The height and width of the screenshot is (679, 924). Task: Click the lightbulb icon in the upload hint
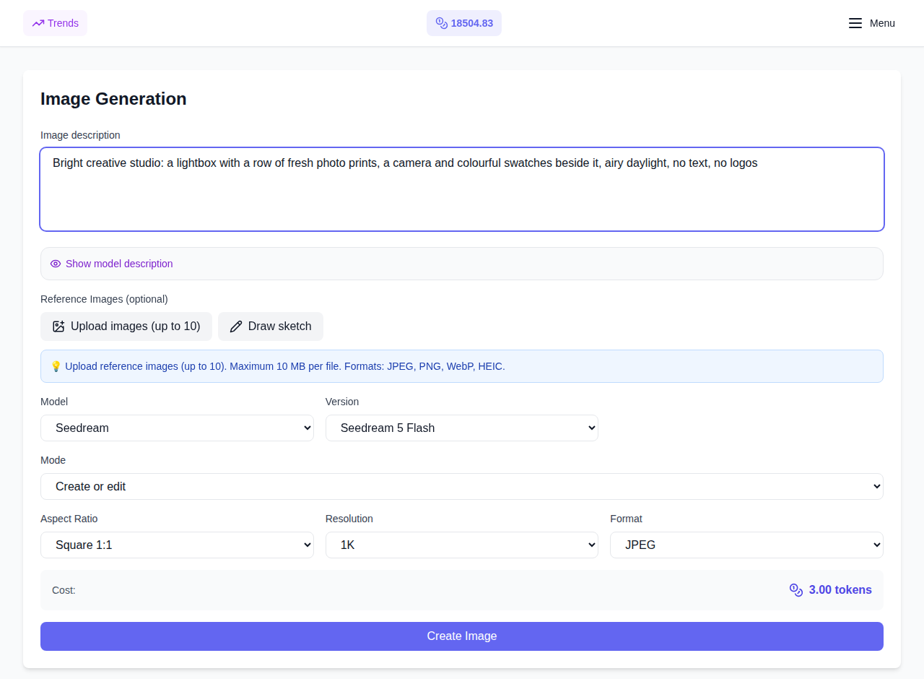(56, 366)
